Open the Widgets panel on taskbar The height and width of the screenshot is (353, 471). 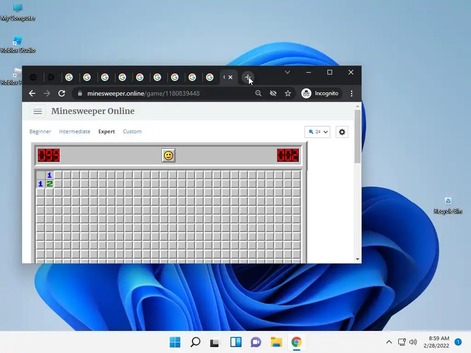tap(236, 342)
